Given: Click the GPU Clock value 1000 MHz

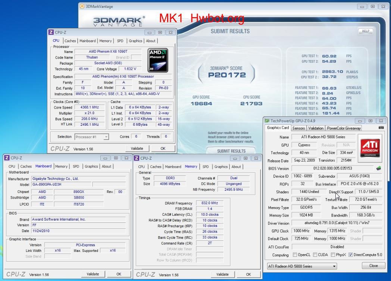Looking at the screenshot, I should tap(301, 231).
